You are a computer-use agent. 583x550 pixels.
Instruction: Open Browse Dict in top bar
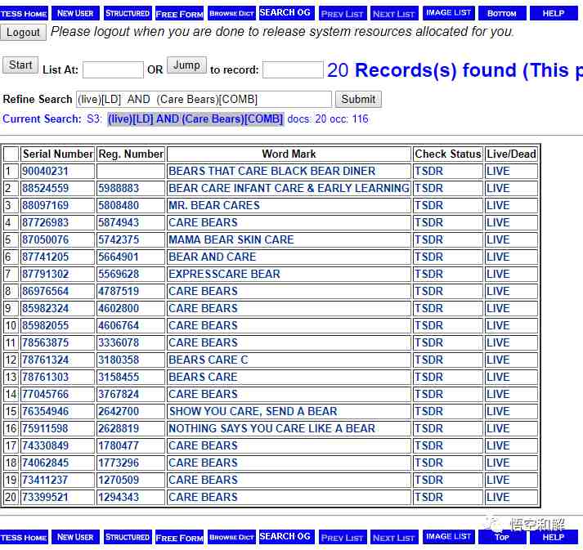pyautogui.click(x=231, y=13)
